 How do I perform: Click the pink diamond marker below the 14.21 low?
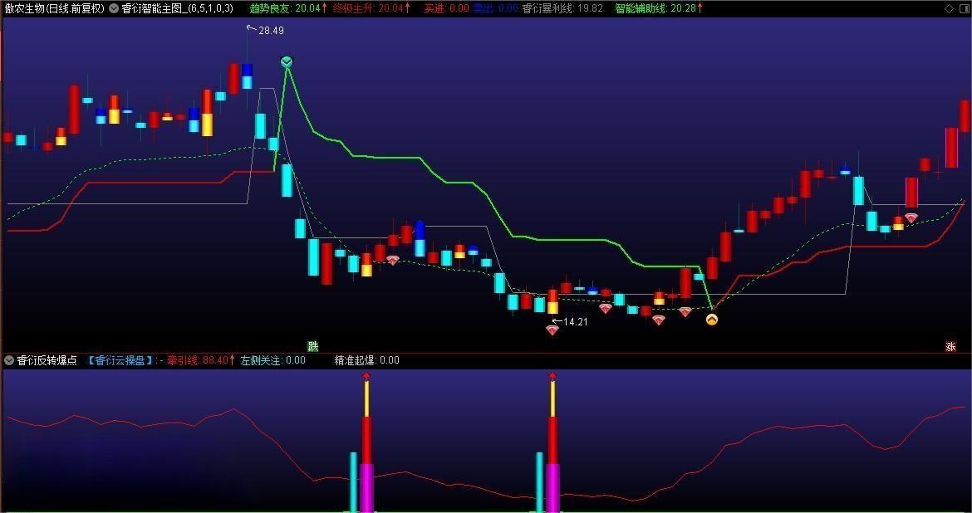point(552,331)
